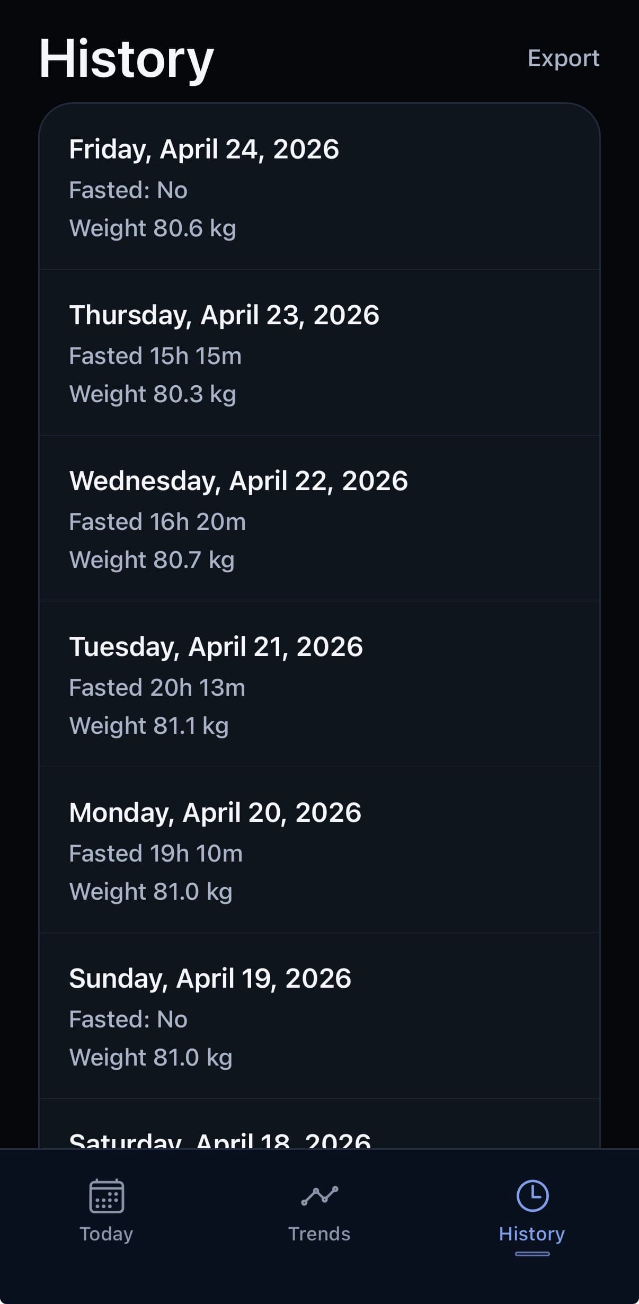Click the "Fasted 19h 10m" text
The height and width of the screenshot is (1304, 639).
point(156,854)
